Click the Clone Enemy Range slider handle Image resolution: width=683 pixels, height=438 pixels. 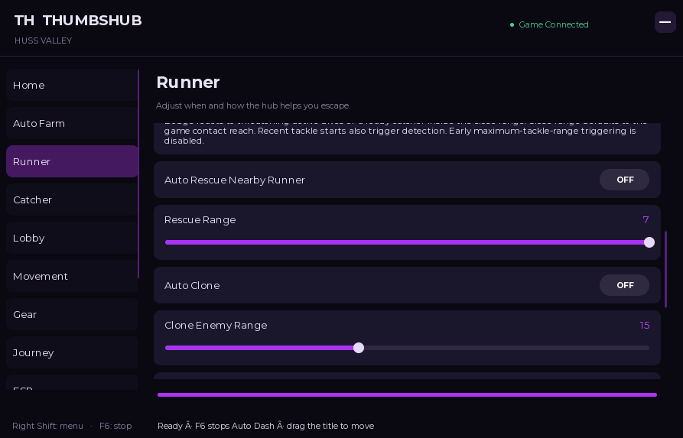[x=359, y=348]
